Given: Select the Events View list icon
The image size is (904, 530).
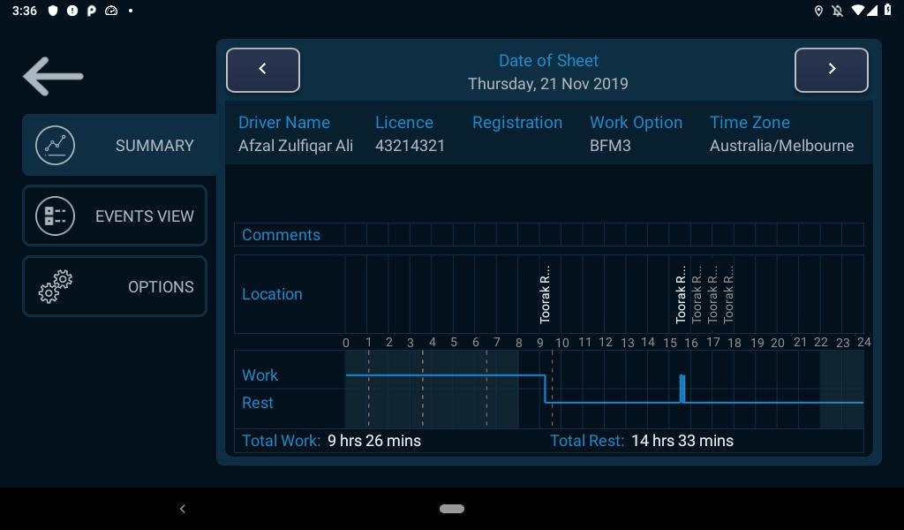Looking at the screenshot, I should coord(55,216).
